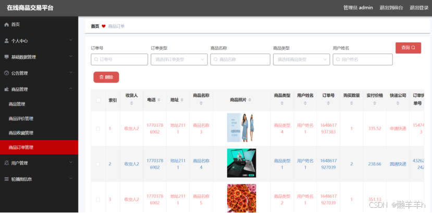Click sort arrows in 快递公司 column header
The height and width of the screenshot is (213, 432).
(x=398, y=103)
